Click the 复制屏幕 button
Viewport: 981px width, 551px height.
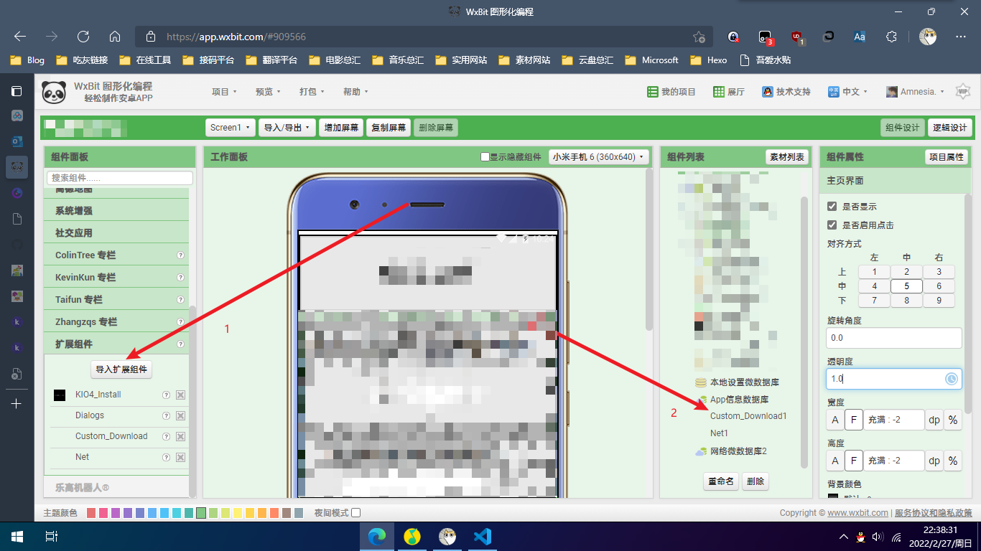click(389, 128)
